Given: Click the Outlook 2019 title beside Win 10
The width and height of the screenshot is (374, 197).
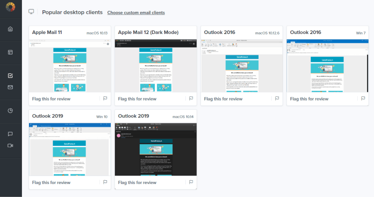Looking at the screenshot, I should 48,116.
